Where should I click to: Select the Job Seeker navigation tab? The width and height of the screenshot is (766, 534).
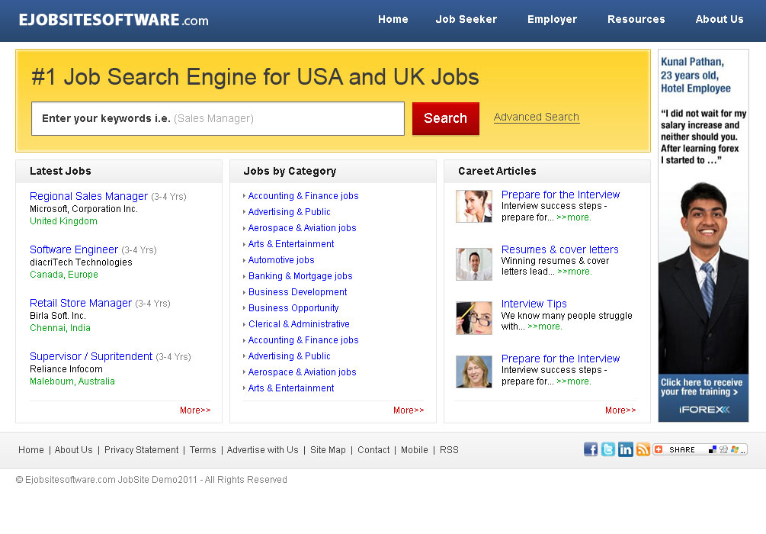click(x=466, y=19)
